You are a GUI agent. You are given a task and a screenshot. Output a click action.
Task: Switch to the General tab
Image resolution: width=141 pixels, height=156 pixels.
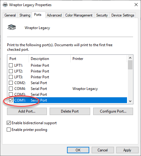pos(10,15)
